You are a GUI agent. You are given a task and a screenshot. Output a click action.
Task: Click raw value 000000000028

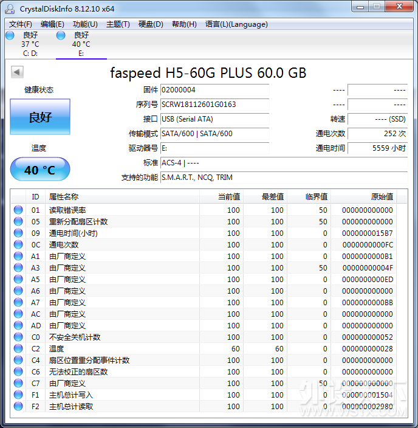367,349
